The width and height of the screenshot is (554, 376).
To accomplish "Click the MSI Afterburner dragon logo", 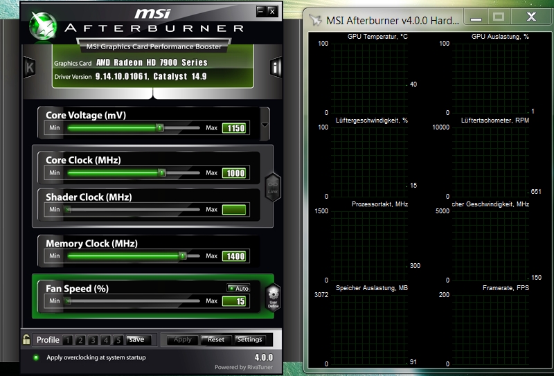I will (43, 26).
